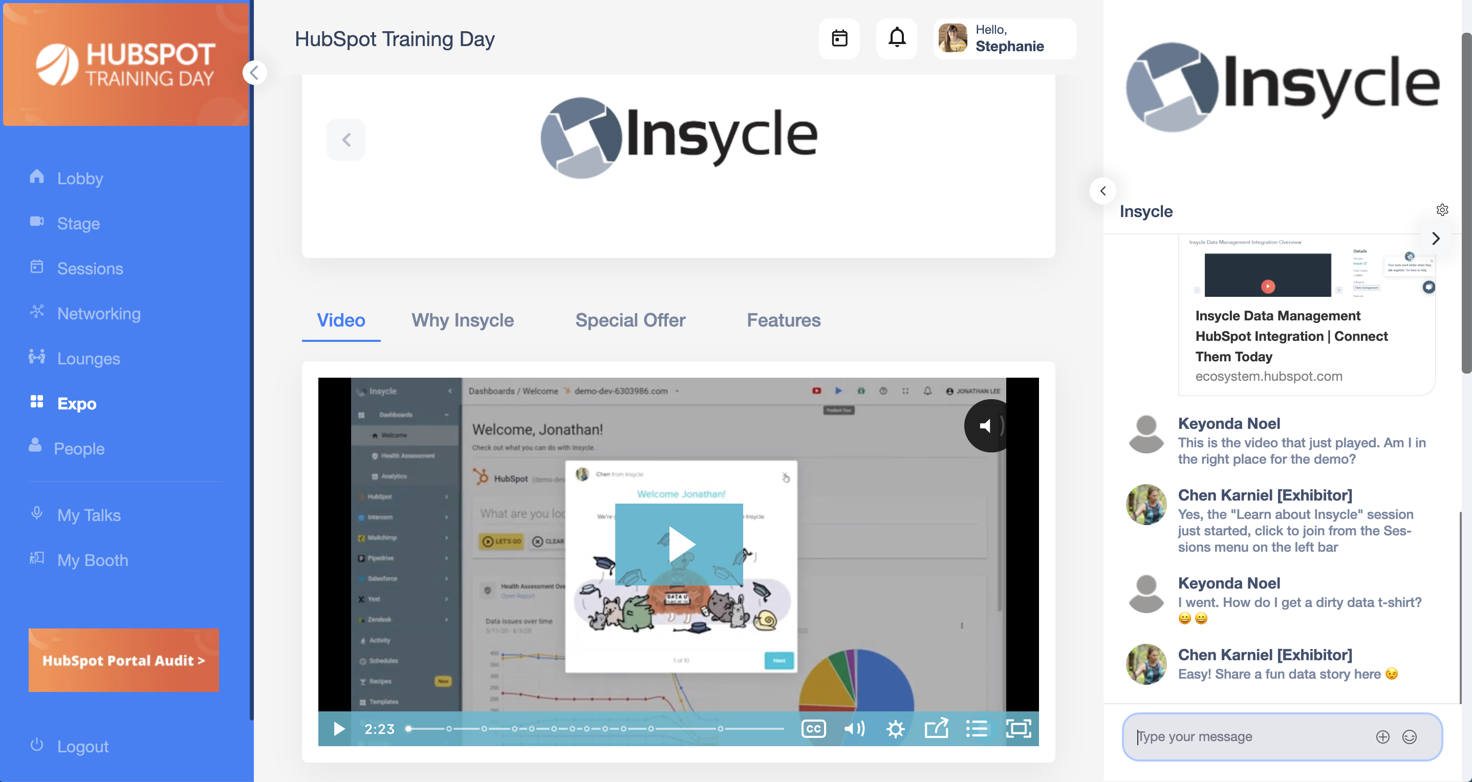
Task: Expand the chat header right chevron
Action: tap(1436, 238)
